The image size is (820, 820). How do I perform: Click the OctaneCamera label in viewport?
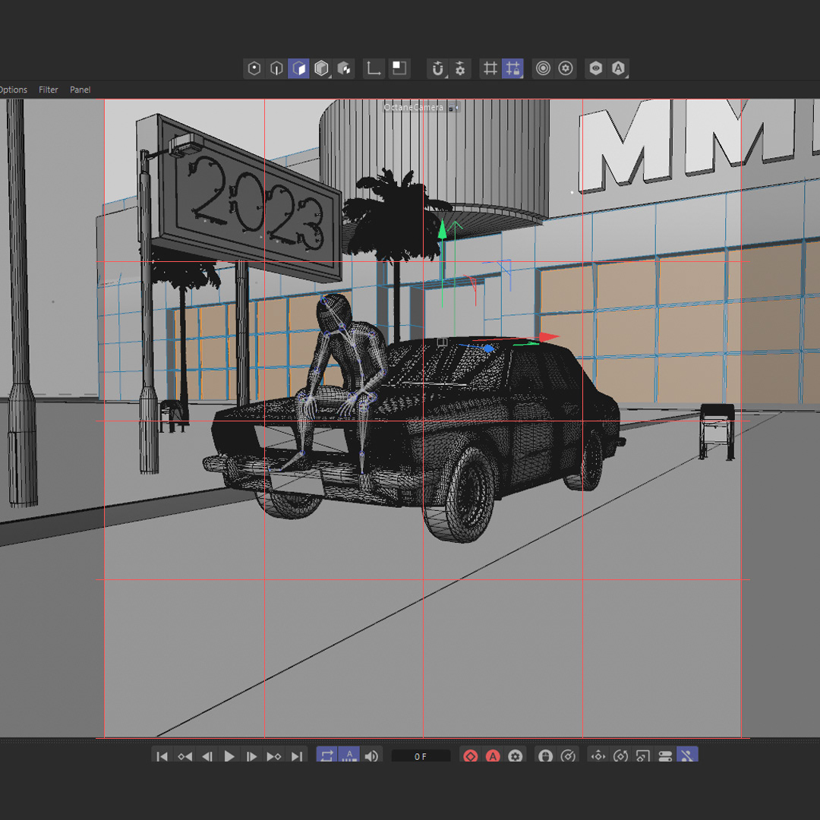pos(413,107)
